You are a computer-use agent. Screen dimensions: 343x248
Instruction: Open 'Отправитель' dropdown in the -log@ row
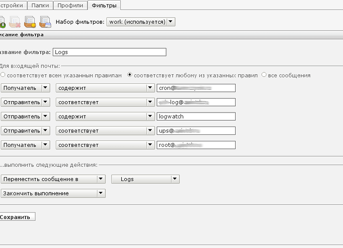pyautogui.click(x=25, y=102)
